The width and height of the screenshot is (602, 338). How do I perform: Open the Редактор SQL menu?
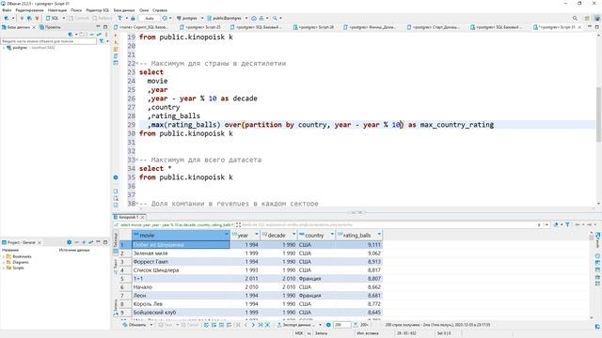[x=98, y=10]
